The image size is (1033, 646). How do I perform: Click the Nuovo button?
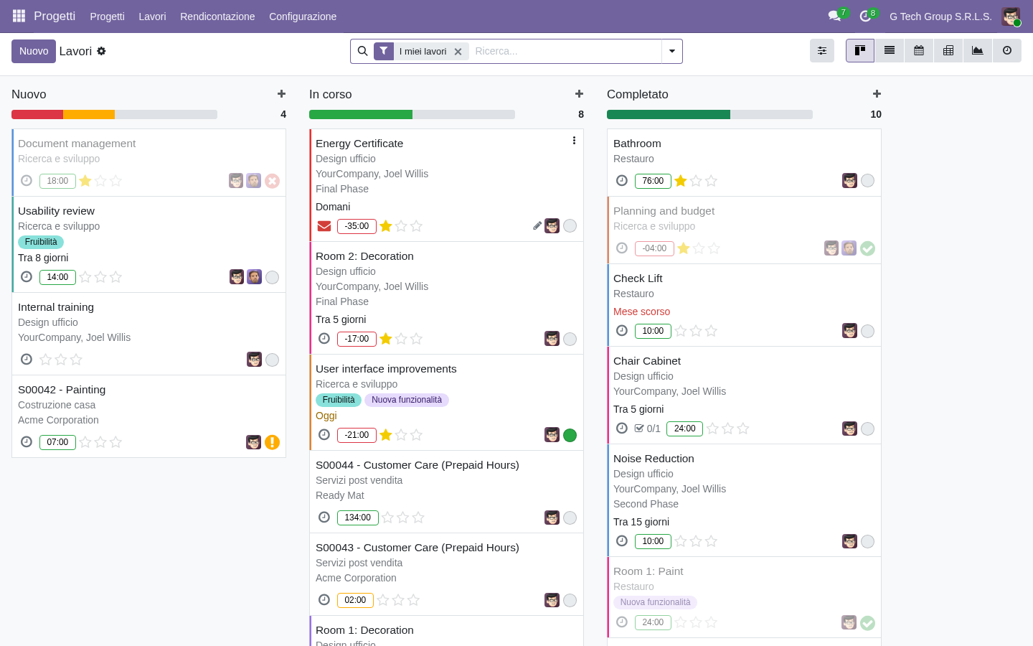(x=34, y=51)
